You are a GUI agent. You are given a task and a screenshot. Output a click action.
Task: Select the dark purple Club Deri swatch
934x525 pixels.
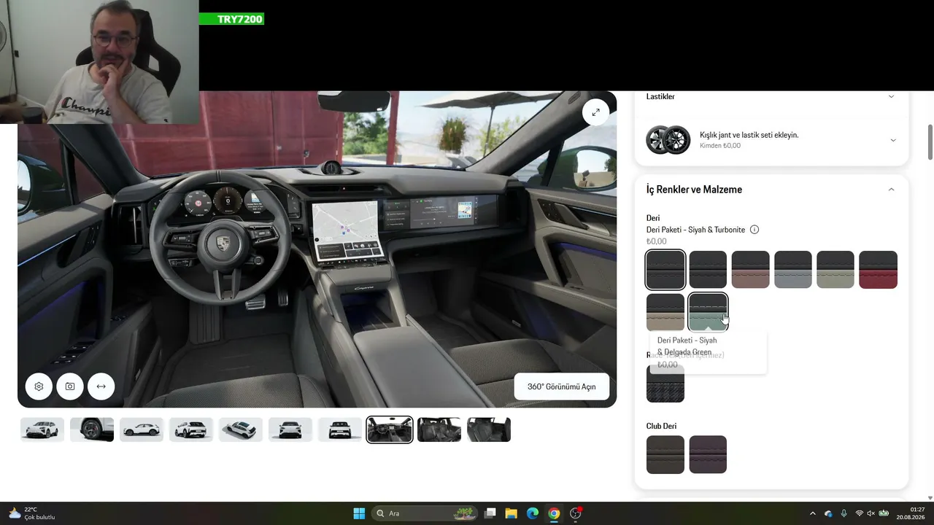point(708,455)
